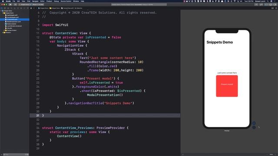Click the volume icon in menu bar

pos(241,1)
